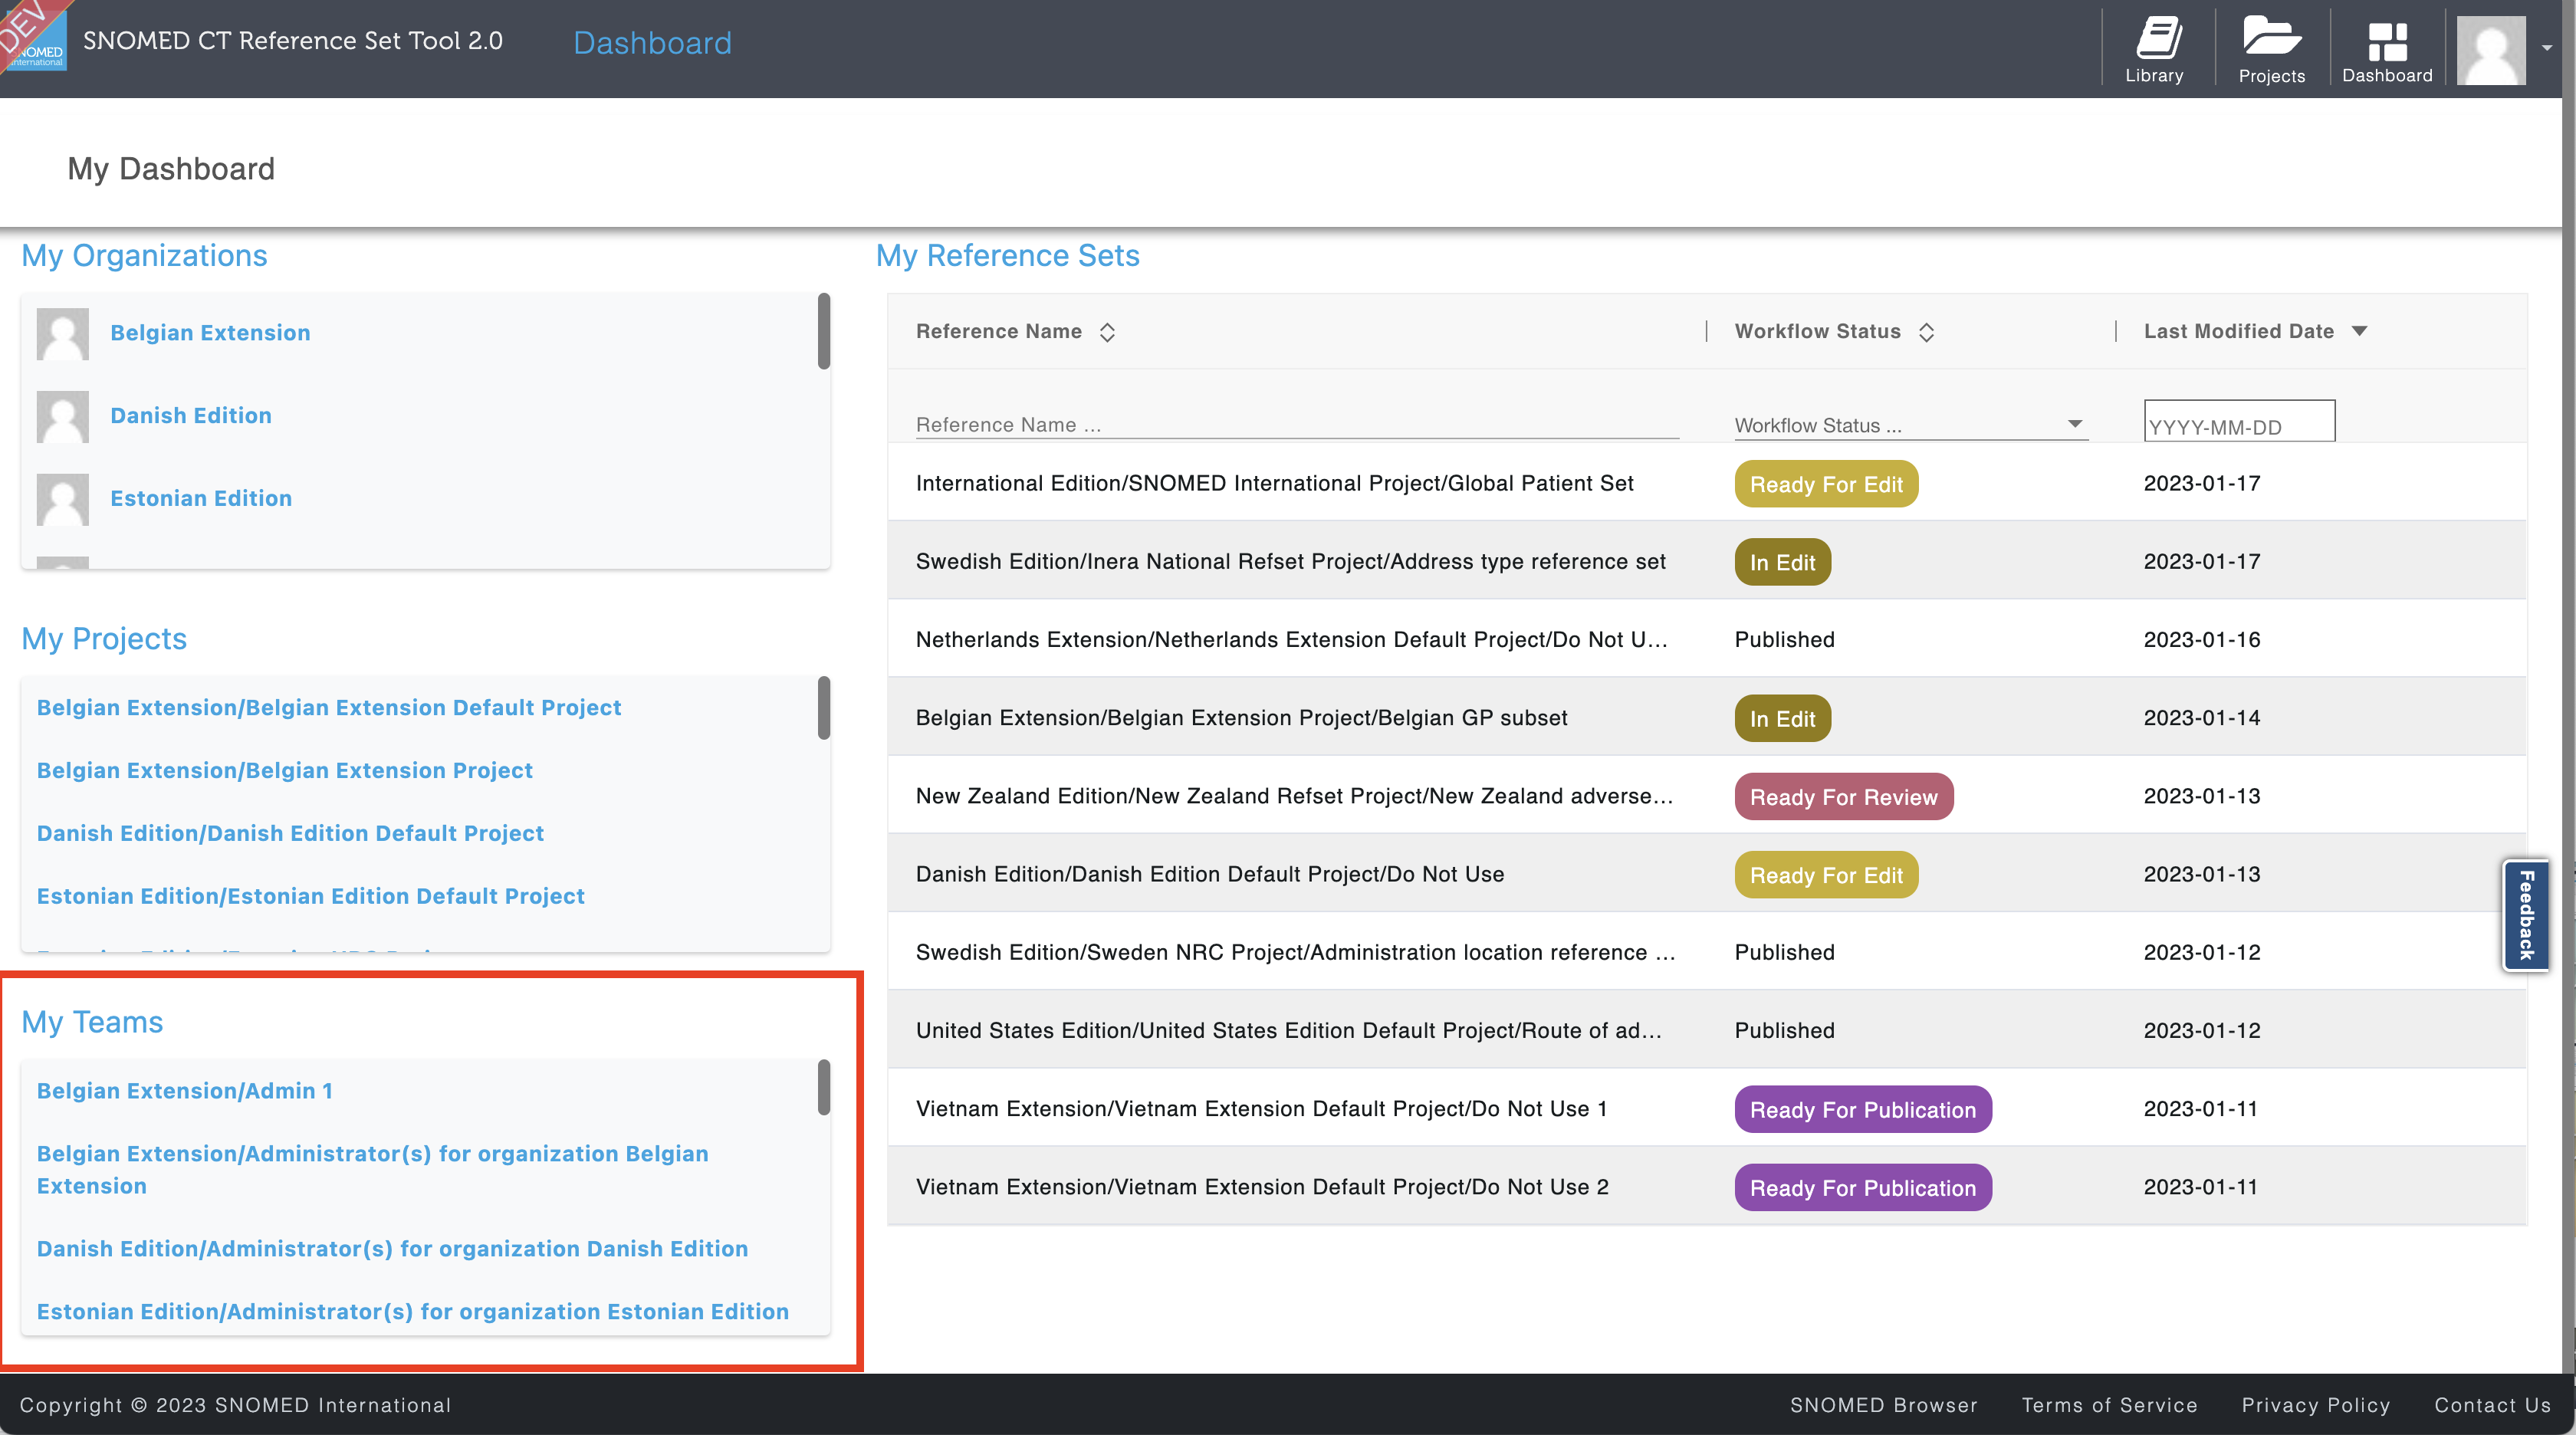Click the My Teams heading

(x=92, y=1022)
